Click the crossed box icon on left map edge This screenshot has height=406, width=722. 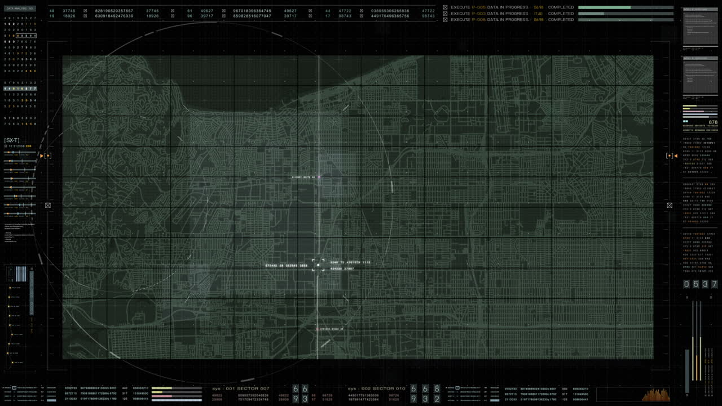[x=48, y=205]
